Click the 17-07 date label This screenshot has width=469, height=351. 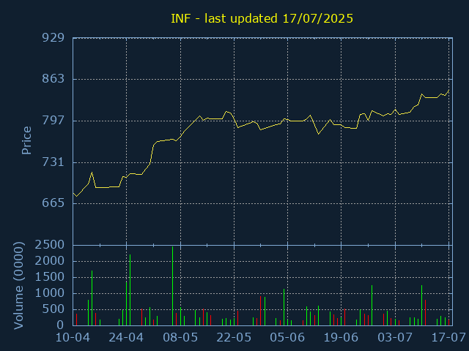point(448,338)
